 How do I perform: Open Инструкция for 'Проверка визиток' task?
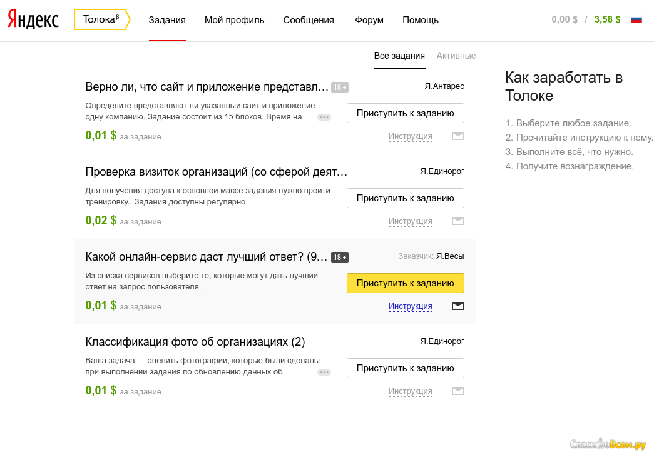[411, 221]
